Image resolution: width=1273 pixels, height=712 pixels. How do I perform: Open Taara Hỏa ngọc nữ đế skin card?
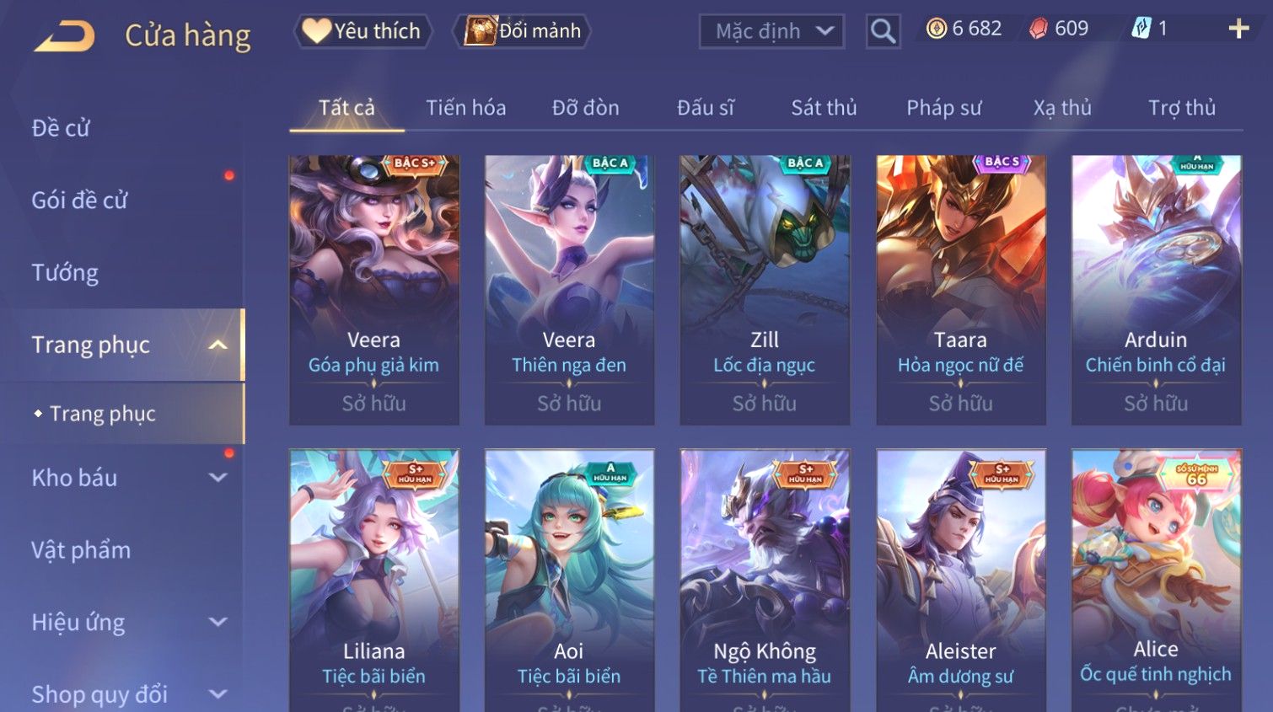click(960, 290)
